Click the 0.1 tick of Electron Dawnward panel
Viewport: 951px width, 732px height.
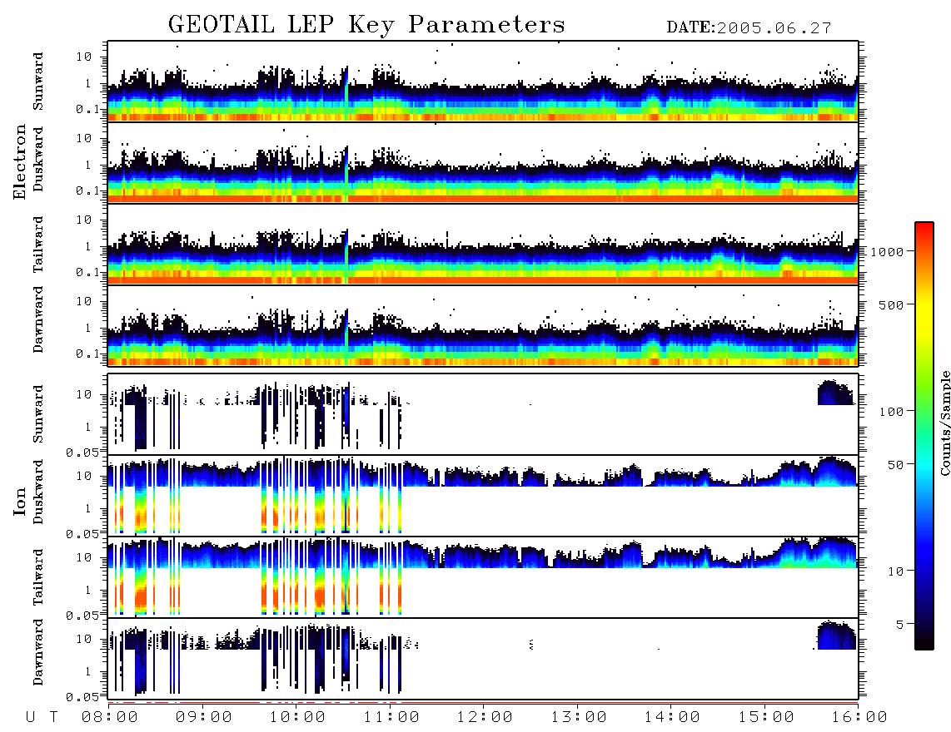(x=88, y=354)
